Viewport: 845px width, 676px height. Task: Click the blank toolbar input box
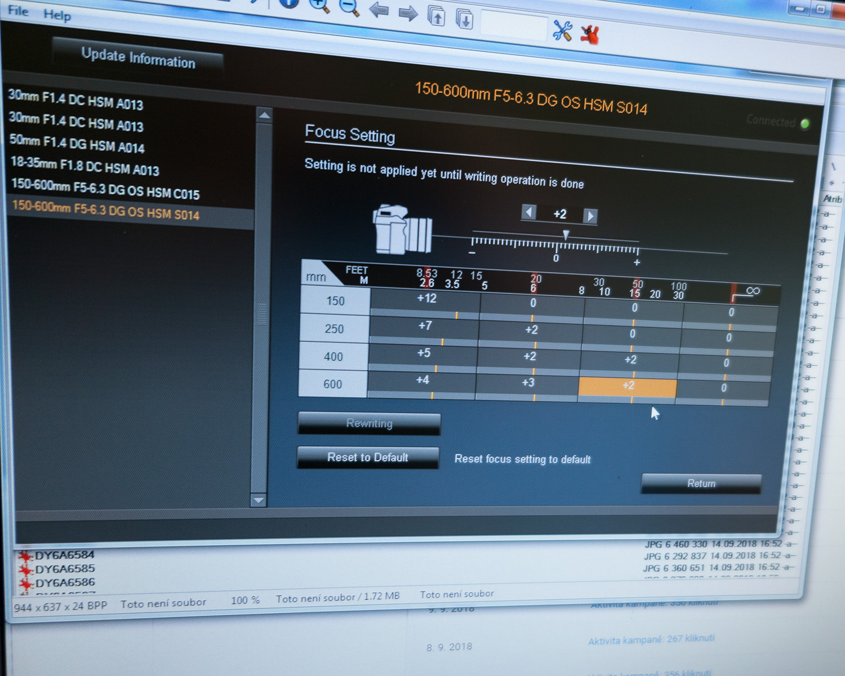[x=514, y=26]
